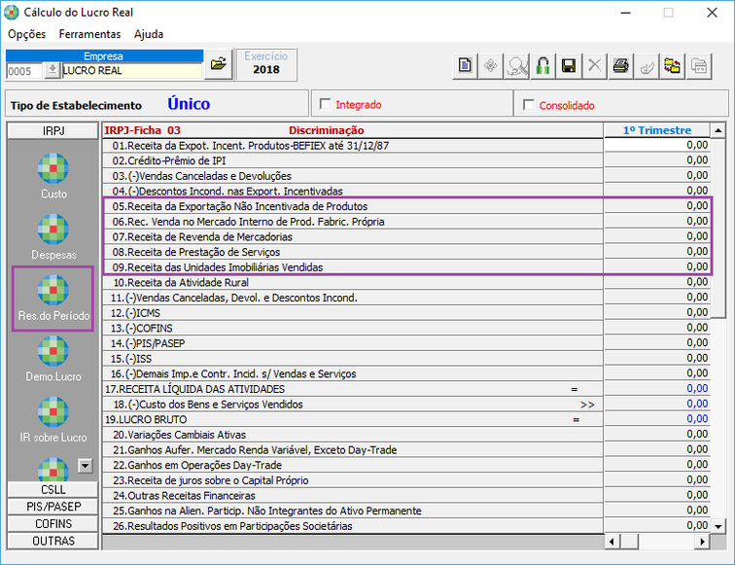Select row 13.(-)COFINS
Image resolution: width=735 pixels, height=565 pixels.
[x=353, y=329]
